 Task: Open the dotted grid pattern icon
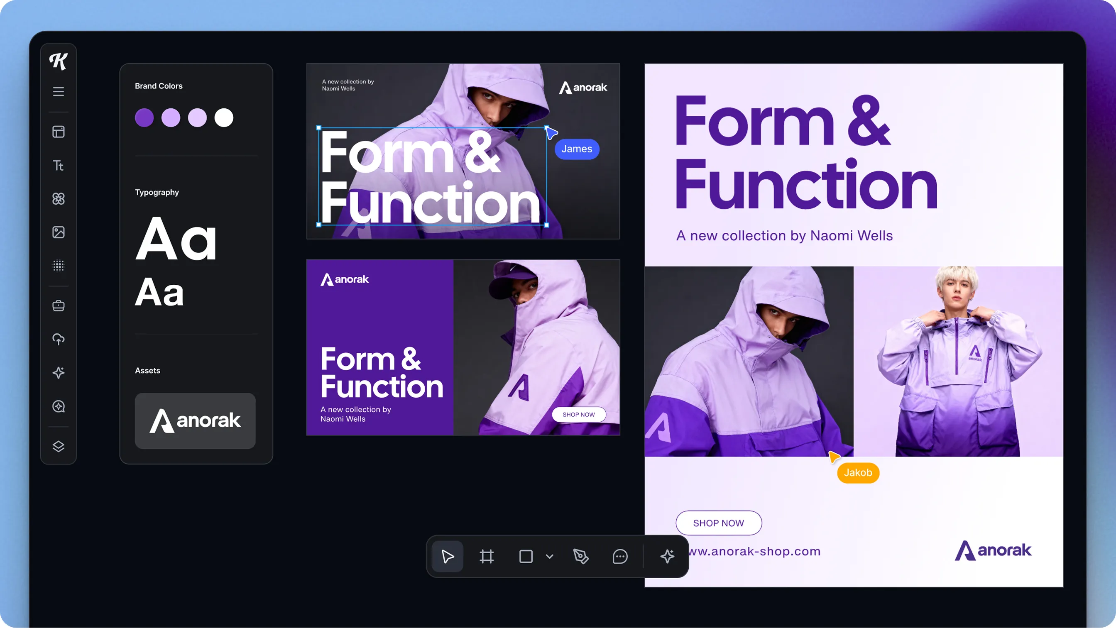tap(59, 266)
